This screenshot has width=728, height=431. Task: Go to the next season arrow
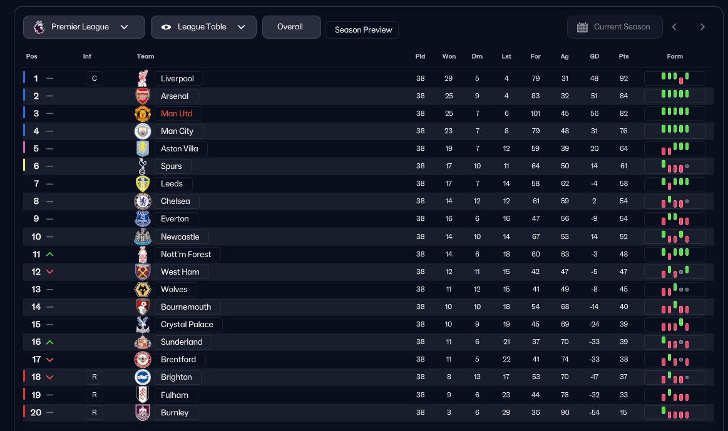click(702, 27)
